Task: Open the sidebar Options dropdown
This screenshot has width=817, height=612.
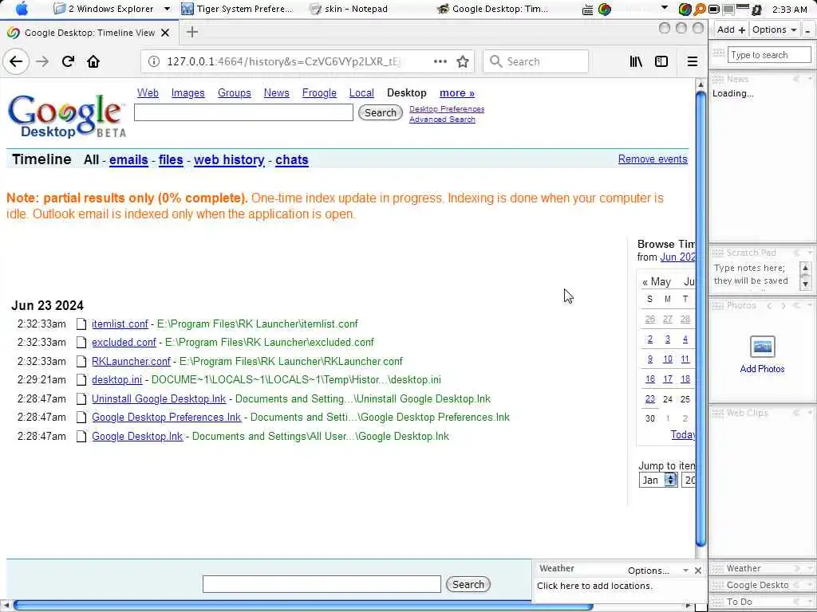Action: [x=774, y=29]
